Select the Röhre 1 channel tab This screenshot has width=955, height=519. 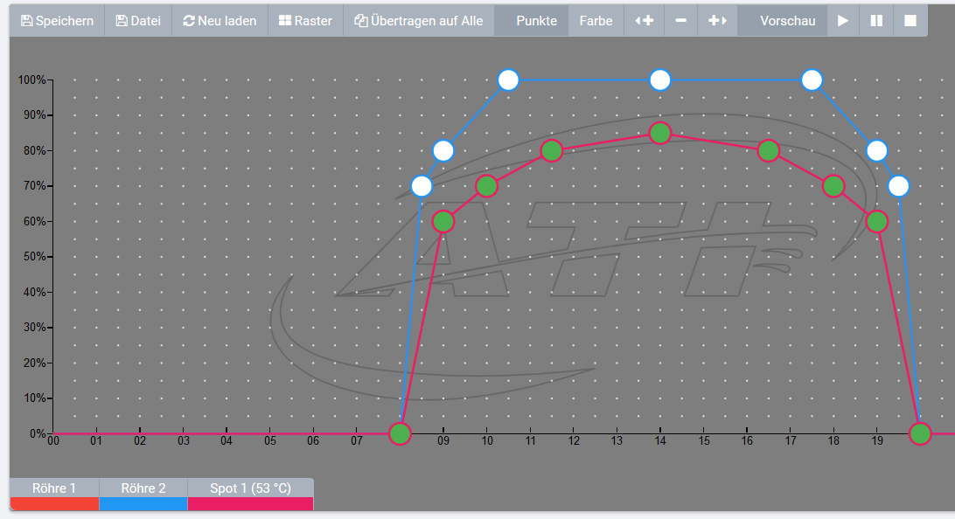click(54, 488)
